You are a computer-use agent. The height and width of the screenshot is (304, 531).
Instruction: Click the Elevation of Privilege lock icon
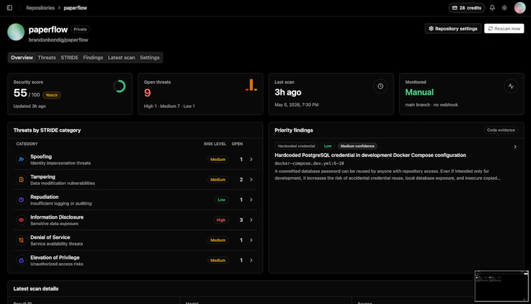[21, 260]
